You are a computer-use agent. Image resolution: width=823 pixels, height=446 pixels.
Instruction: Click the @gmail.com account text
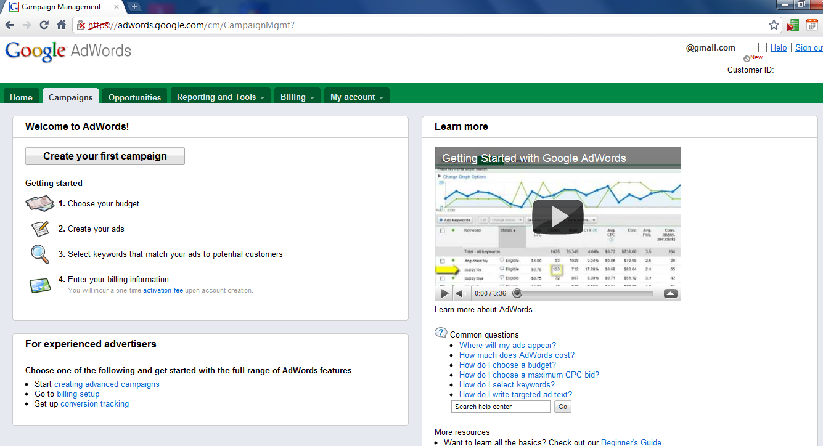[711, 48]
